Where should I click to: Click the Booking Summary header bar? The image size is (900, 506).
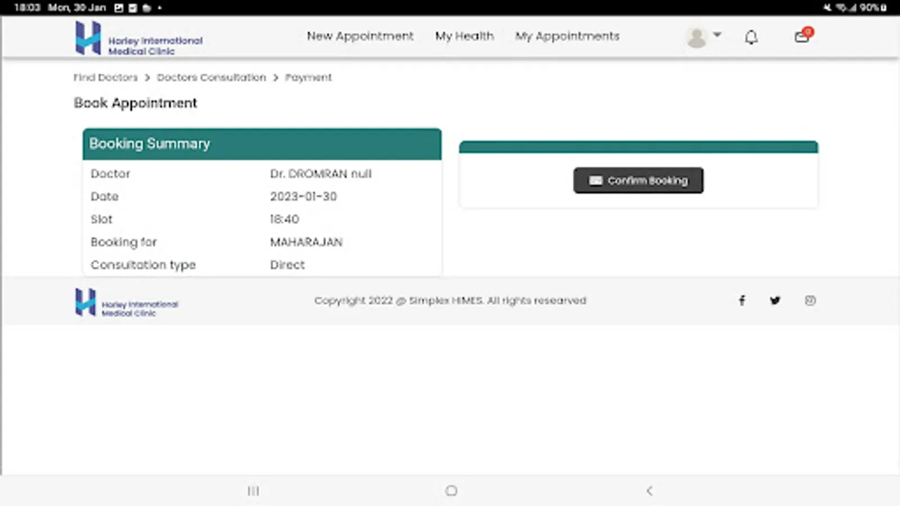coord(262,144)
